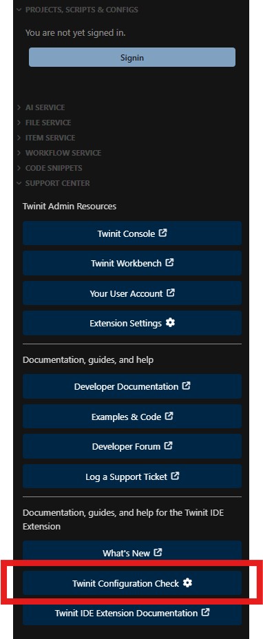Click the gear icon on Twinit Configuration Check
This screenshot has width=263, height=639.
[x=187, y=583]
